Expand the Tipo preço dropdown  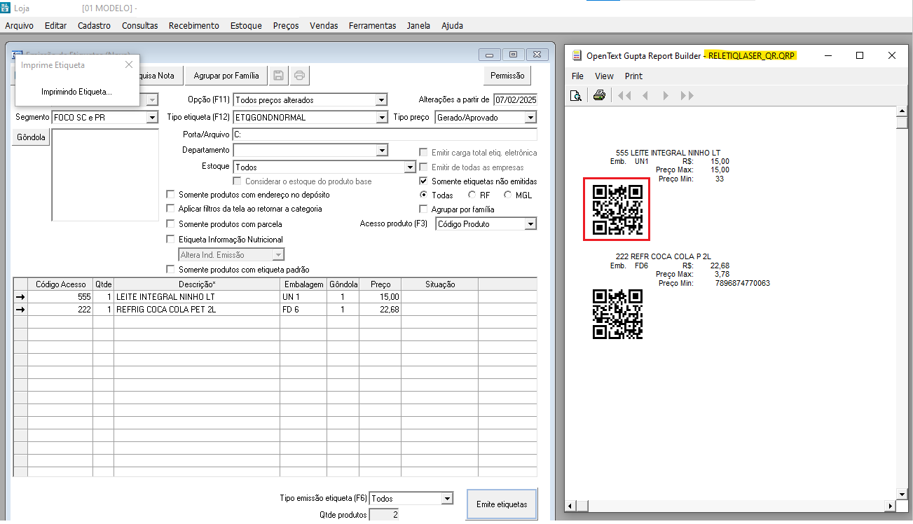click(x=530, y=118)
